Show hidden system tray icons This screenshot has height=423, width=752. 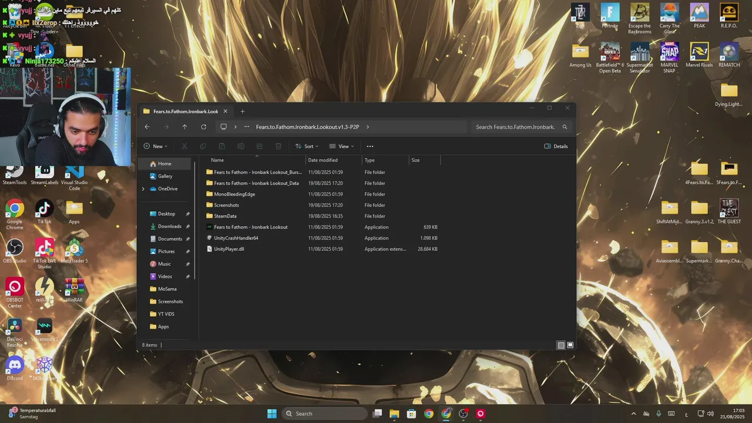coord(633,414)
